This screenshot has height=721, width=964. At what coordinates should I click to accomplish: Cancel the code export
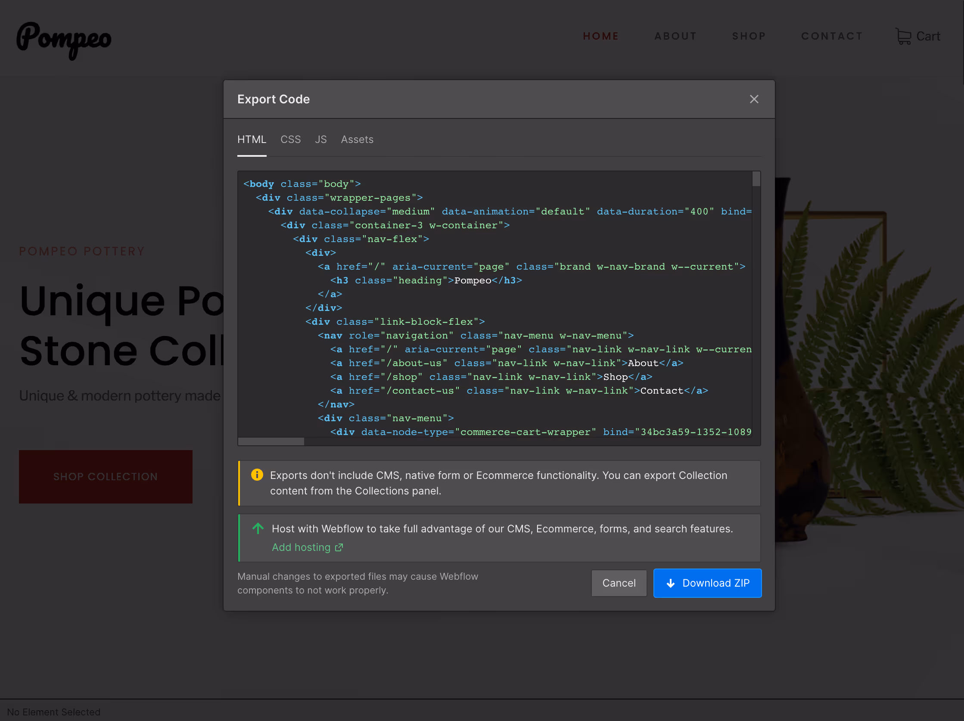point(619,583)
